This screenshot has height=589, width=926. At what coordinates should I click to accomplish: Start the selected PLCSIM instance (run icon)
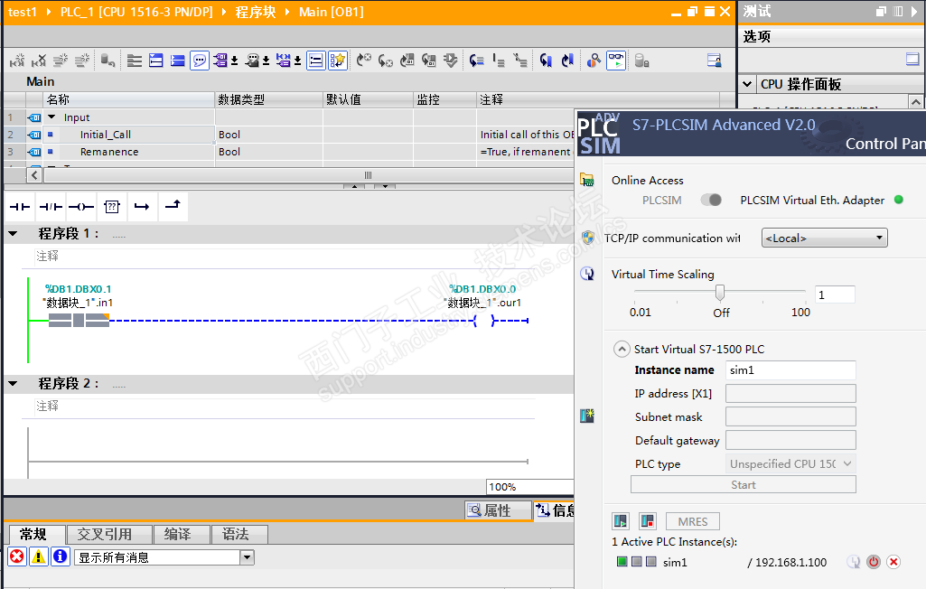click(x=621, y=521)
